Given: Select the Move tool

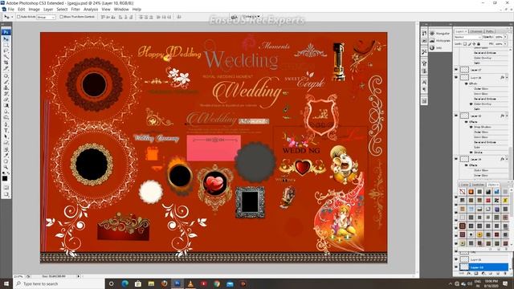Looking at the screenshot, I should [6, 39].
